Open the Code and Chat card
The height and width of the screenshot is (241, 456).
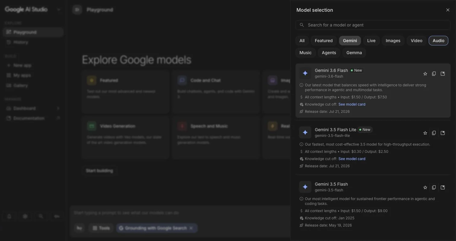[x=216, y=92]
